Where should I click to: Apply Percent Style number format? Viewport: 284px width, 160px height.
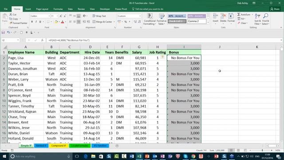point(125,22)
